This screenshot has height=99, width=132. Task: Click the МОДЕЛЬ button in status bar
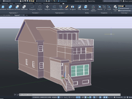coord(54,97)
